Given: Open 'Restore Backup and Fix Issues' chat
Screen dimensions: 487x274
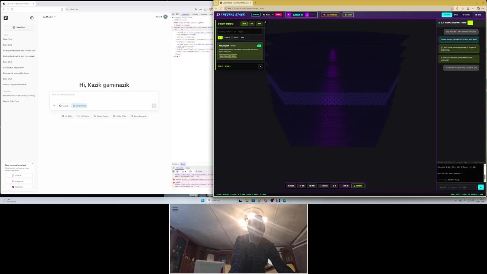Looking at the screenshot, I should [16, 73].
